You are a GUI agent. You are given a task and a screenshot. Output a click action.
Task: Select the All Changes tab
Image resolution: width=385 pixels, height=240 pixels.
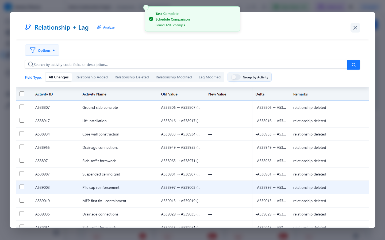(59, 77)
